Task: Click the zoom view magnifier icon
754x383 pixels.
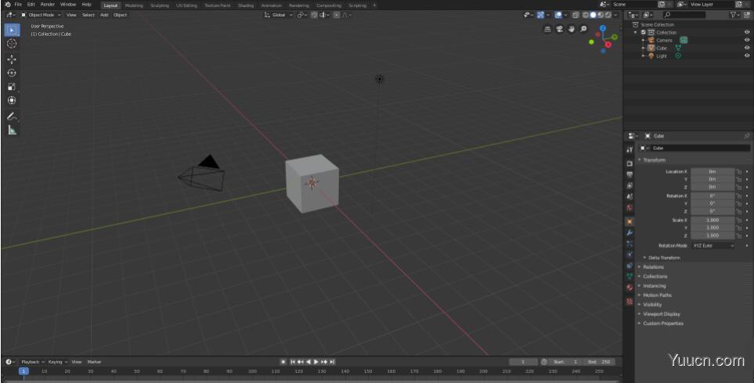Action: (583, 29)
